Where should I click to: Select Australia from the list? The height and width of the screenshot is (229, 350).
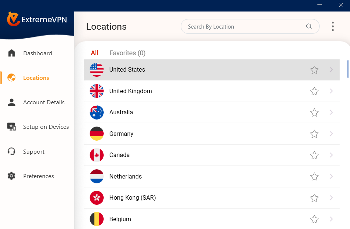[x=185, y=112]
